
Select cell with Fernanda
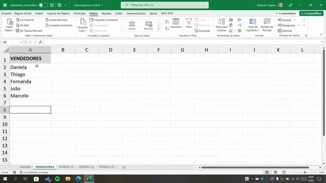click(x=30, y=81)
